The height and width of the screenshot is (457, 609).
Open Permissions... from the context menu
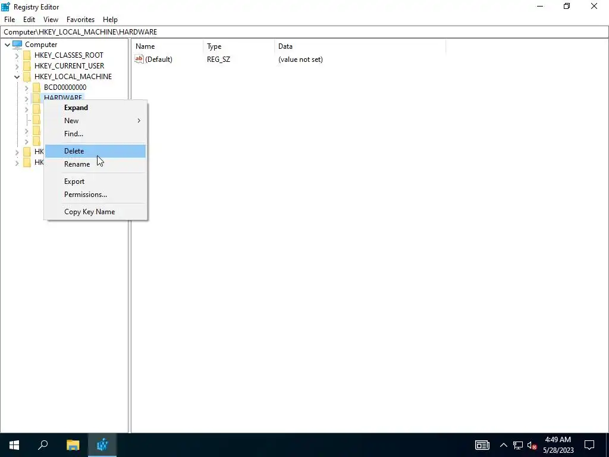click(x=96, y=195)
